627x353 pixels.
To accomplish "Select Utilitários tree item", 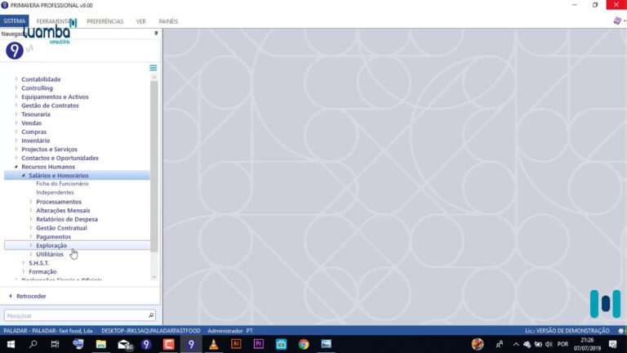I will coord(50,255).
